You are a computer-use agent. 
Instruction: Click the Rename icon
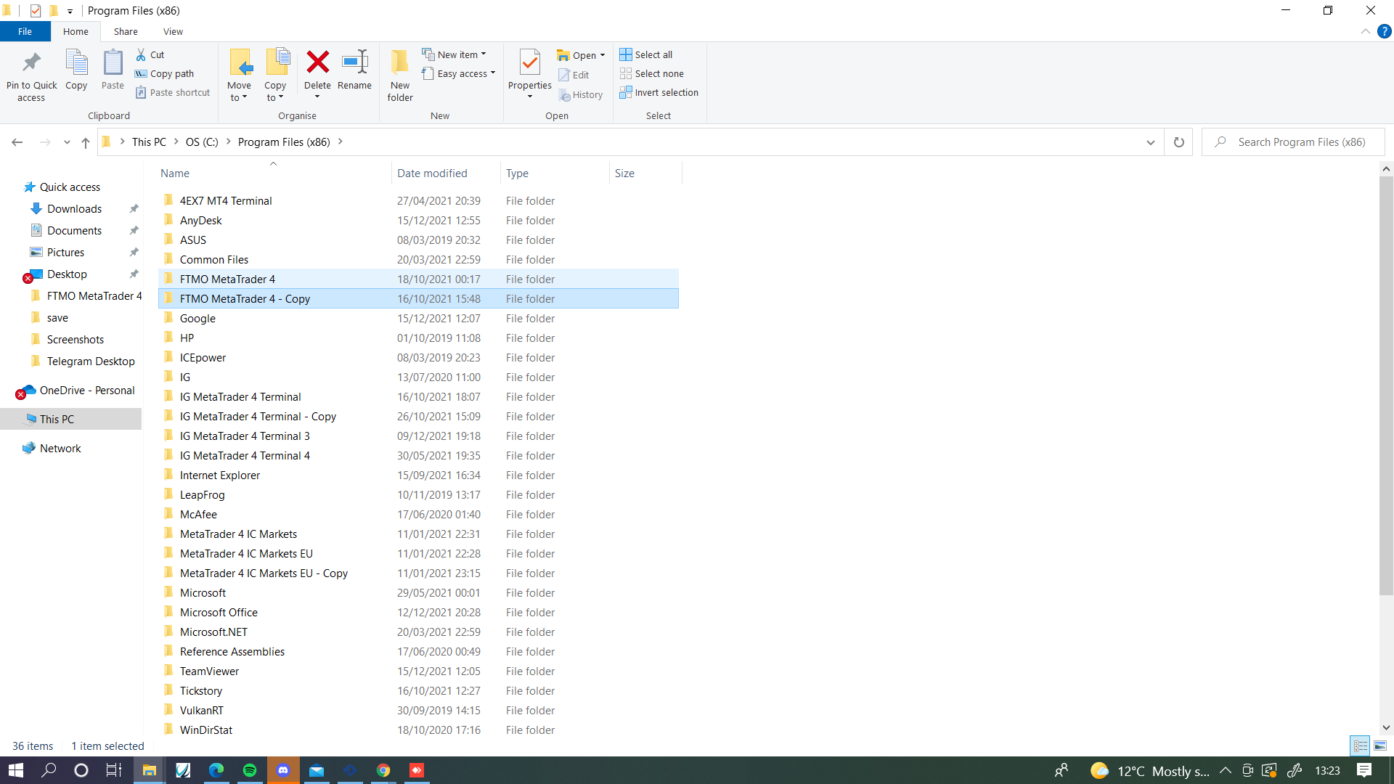(354, 62)
